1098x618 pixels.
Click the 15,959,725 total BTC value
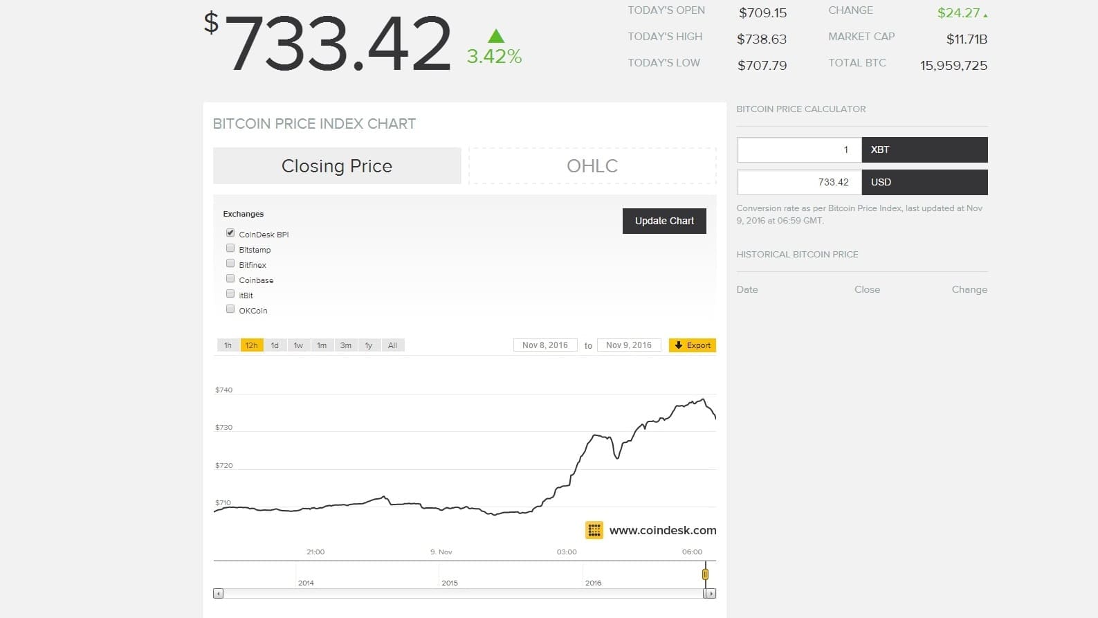(953, 65)
